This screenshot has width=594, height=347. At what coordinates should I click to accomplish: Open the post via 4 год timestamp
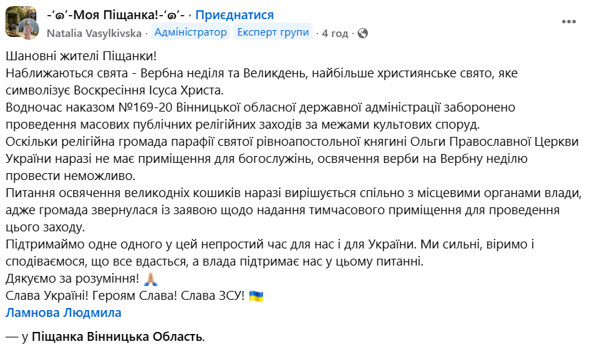pos(335,33)
